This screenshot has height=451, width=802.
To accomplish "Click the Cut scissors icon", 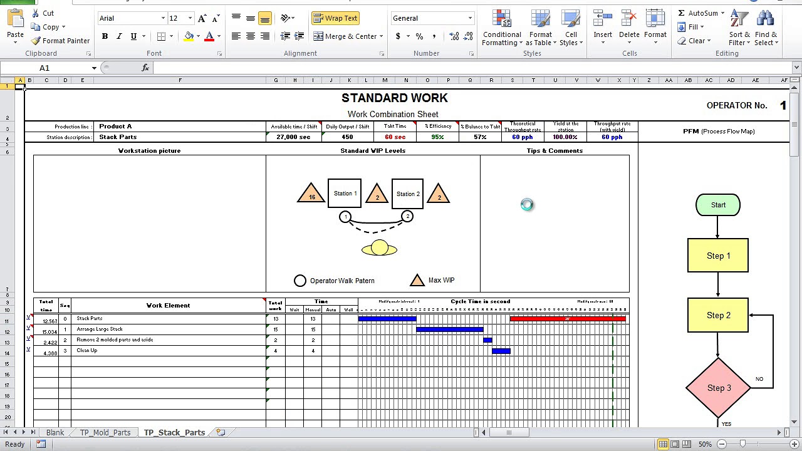I will 35,13.
